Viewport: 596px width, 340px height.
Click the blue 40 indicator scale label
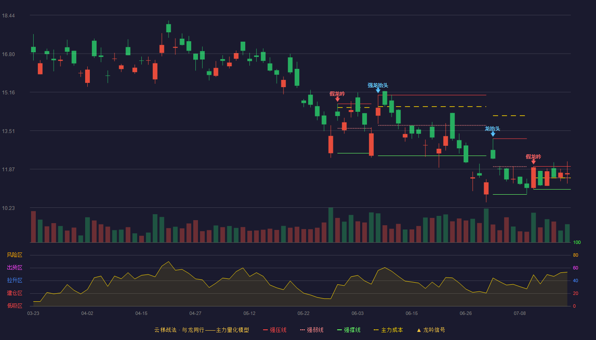(x=576, y=280)
